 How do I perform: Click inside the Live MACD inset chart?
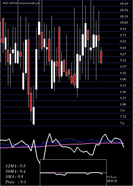point(73,173)
